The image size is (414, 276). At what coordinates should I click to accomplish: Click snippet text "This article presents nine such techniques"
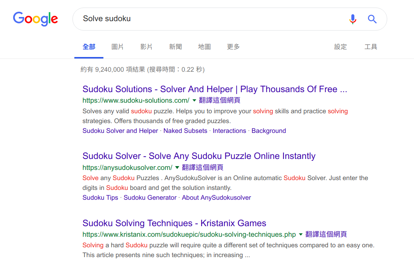[143, 255]
